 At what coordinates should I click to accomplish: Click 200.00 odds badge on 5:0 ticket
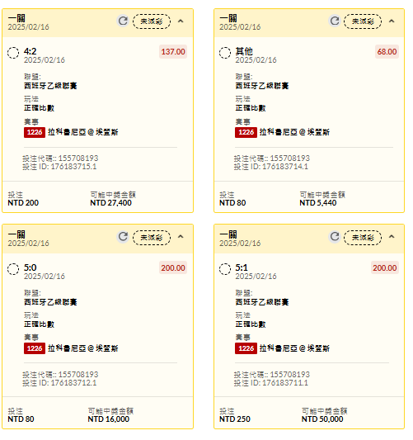pyautogui.click(x=173, y=268)
